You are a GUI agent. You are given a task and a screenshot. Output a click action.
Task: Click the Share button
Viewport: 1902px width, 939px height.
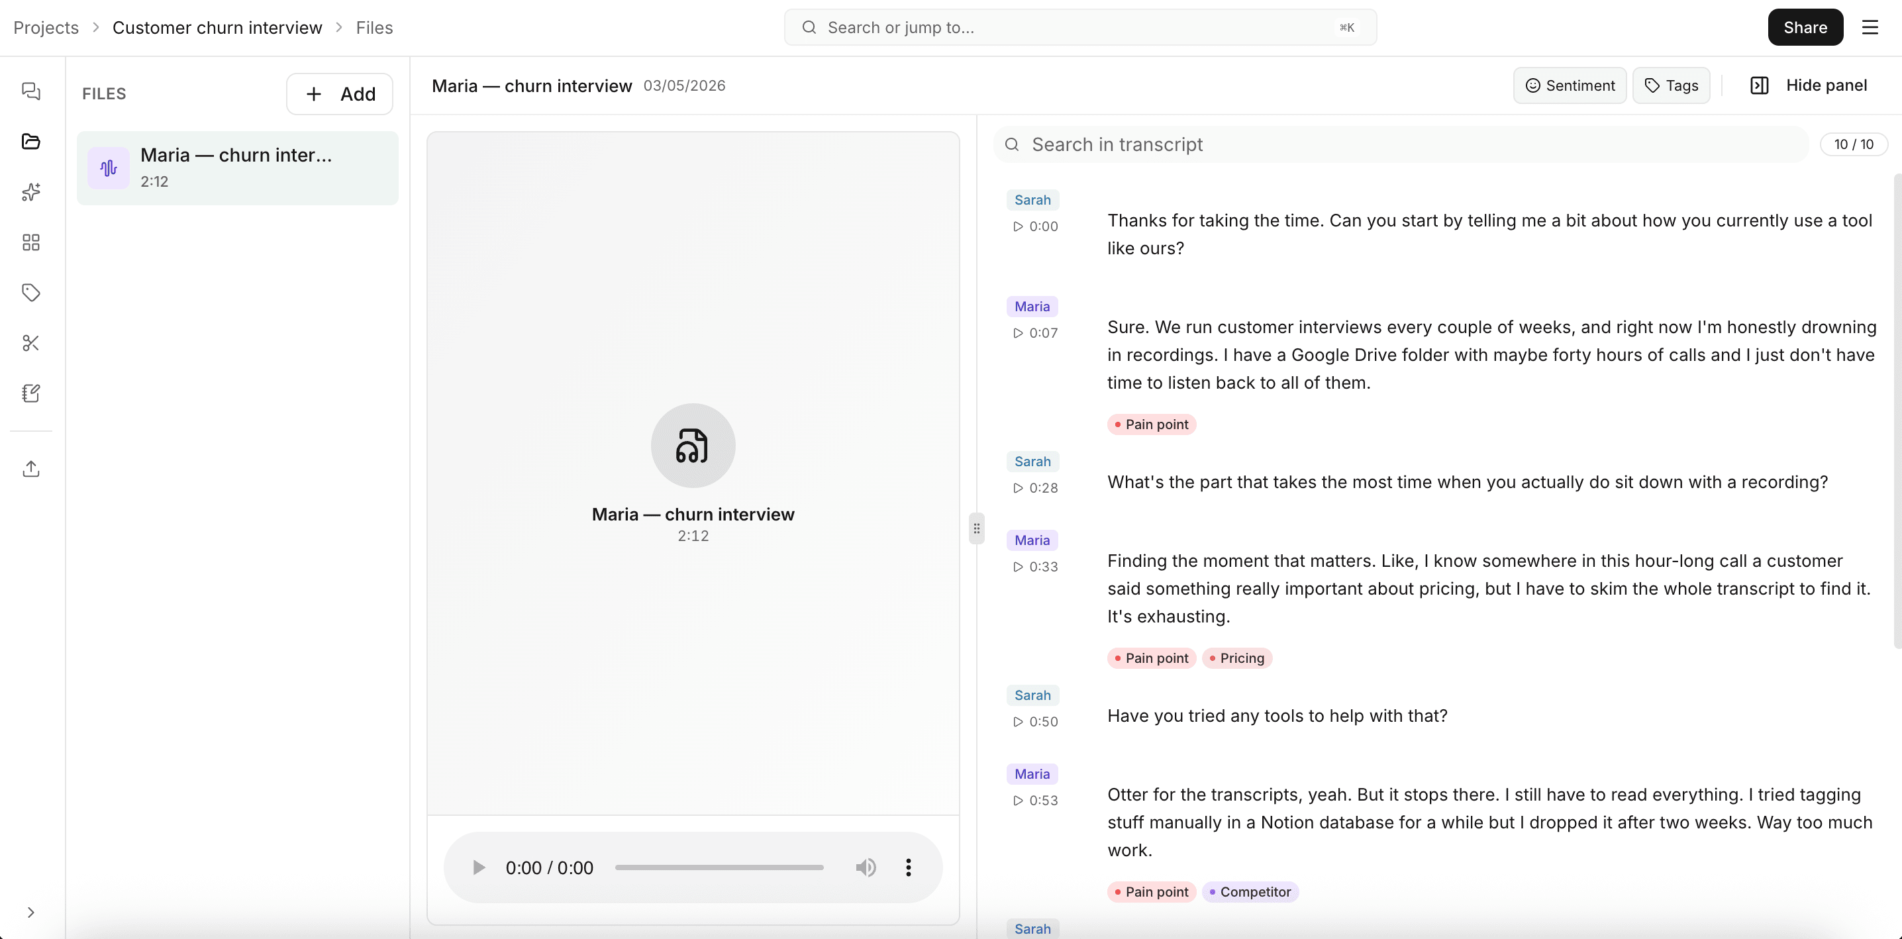coord(1805,27)
